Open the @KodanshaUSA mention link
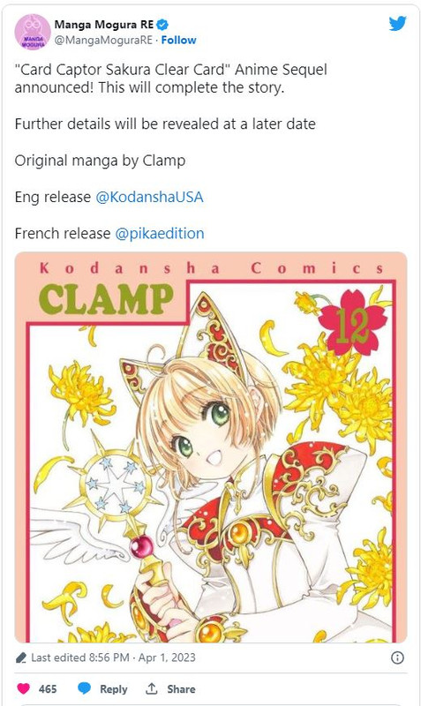 point(149,197)
